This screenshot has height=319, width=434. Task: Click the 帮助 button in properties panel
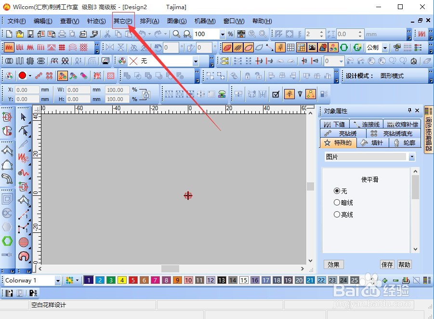pos(404,265)
